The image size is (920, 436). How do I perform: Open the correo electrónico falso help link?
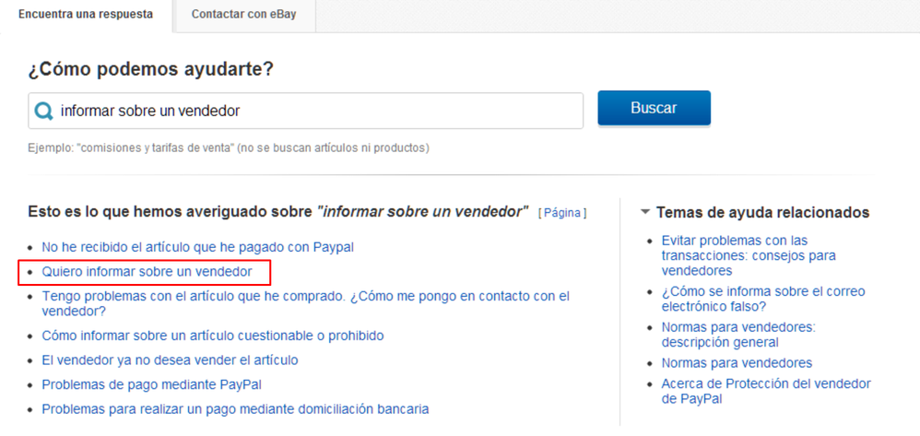pyautogui.click(x=763, y=299)
